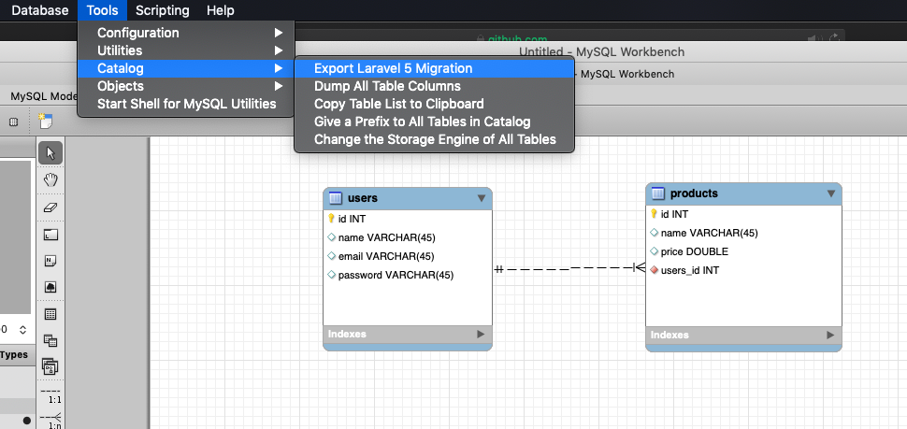Open the Configuration submenu arrow
The width and height of the screenshot is (907, 429).
pyautogui.click(x=279, y=33)
